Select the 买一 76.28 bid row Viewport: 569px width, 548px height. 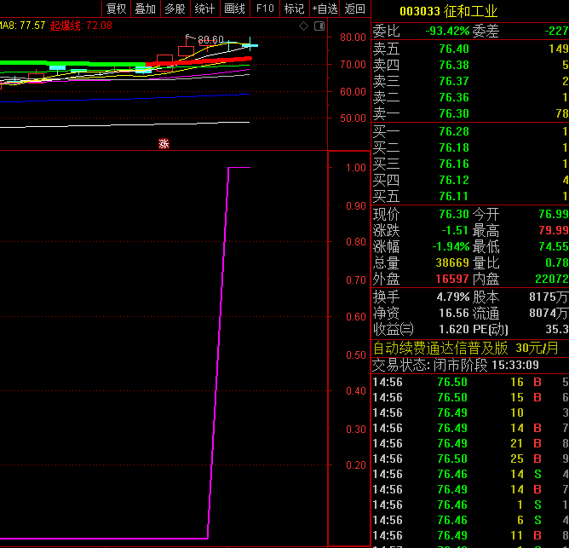[470, 131]
